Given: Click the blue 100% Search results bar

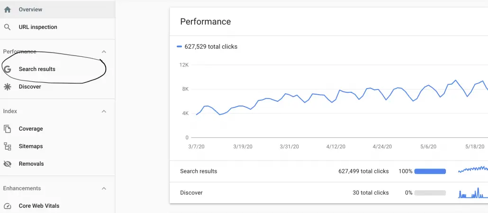Looking at the screenshot, I should pyautogui.click(x=430, y=171).
